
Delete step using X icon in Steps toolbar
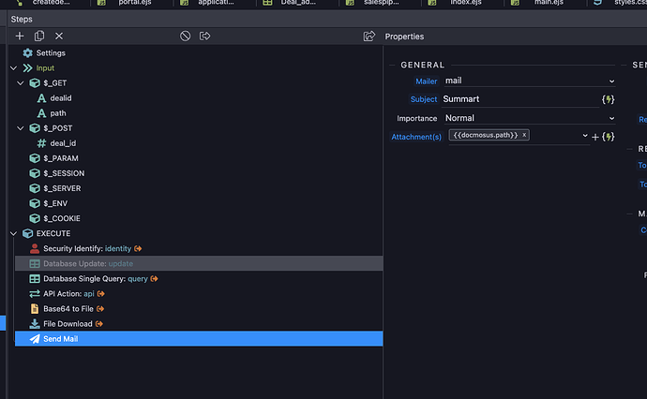point(59,36)
